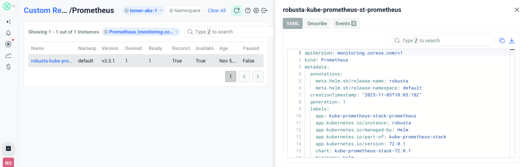Switch to the Events tab

(345, 23)
